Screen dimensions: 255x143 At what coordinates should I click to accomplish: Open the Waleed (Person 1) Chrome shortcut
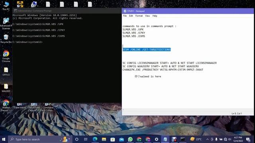pyautogui.click(x=6, y=106)
